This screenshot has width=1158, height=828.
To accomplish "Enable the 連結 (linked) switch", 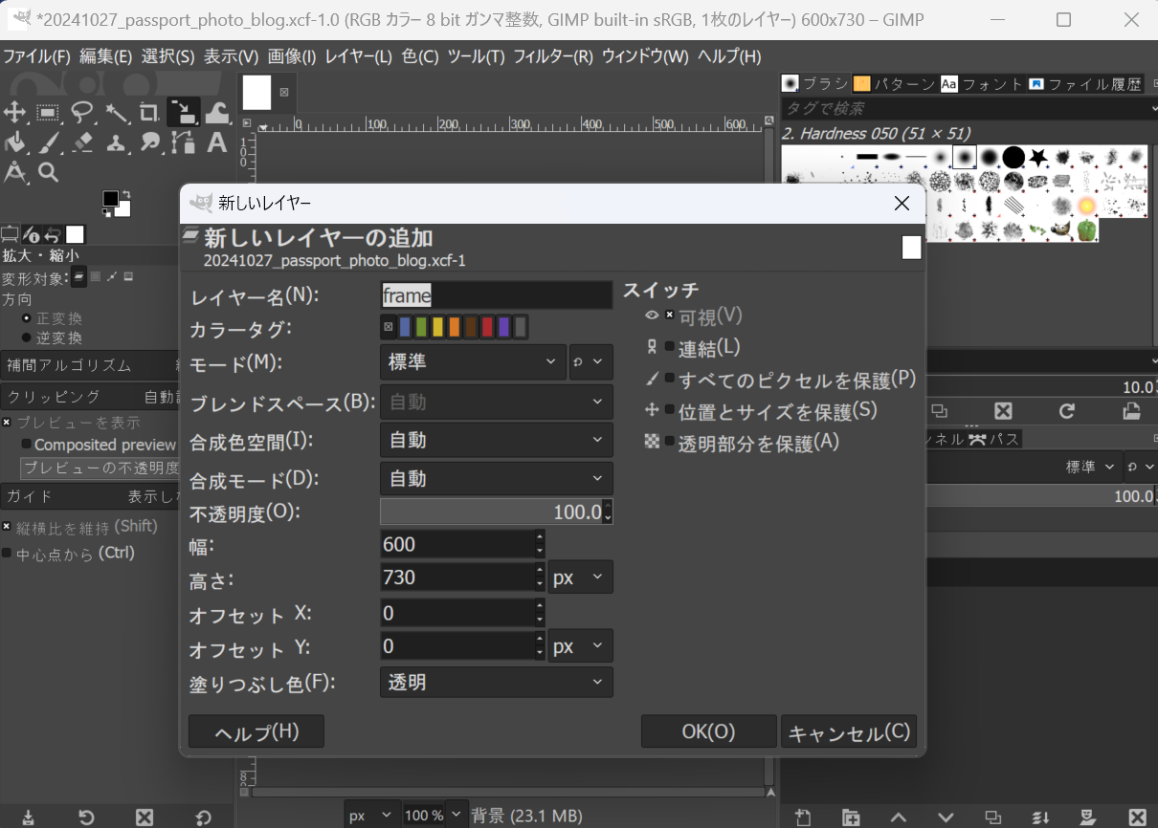I will pyautogui.click(x=670, y=347).
